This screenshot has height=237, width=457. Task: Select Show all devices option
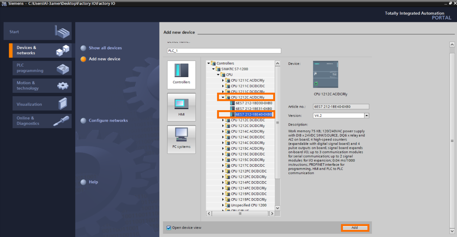click(105, 48)
